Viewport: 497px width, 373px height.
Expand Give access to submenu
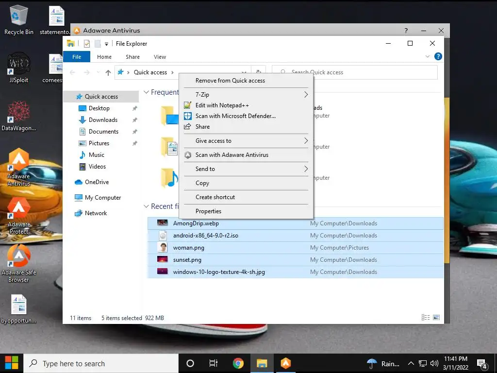click(x=246, y=141)
